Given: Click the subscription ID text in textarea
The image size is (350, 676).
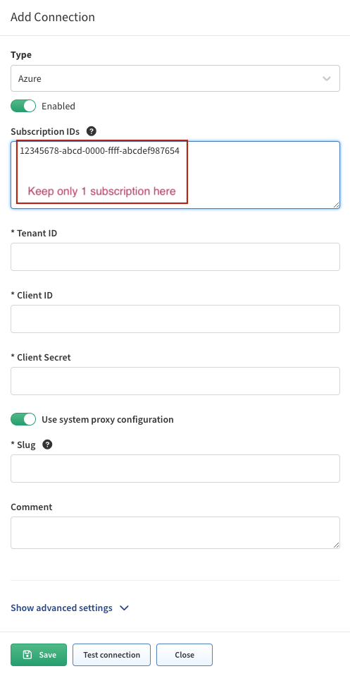Looking at the screenshot, I should click(x=99, y=151).
